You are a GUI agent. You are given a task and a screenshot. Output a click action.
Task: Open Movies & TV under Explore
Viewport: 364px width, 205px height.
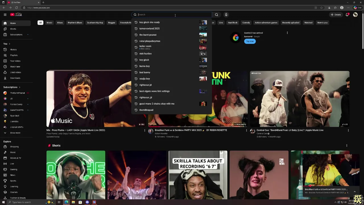16,158
